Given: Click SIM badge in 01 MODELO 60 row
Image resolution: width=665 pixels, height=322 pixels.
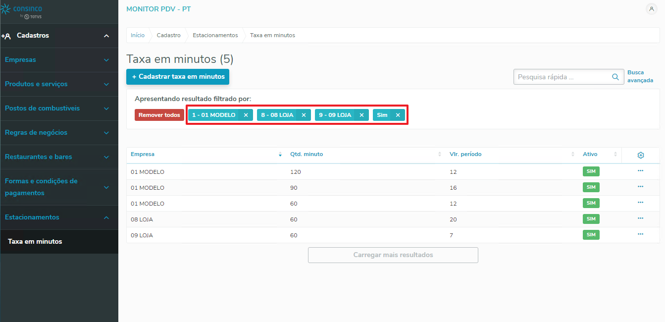Looking at the screenshot, I should pos(591,203).
